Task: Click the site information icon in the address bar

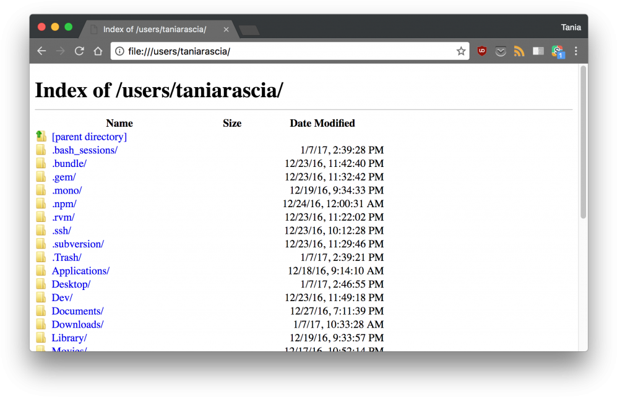Action: click(x=119, y=51)
